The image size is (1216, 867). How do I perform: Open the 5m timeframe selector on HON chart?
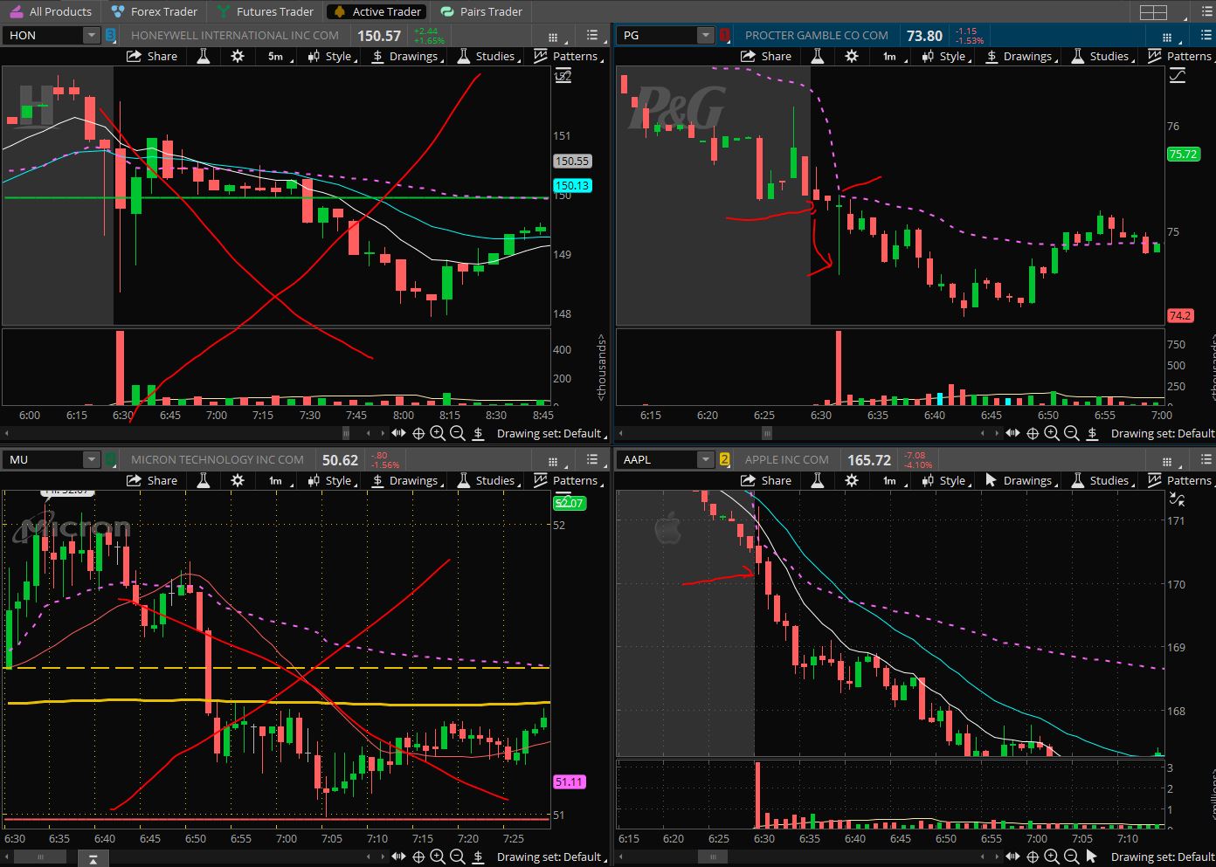(x=275, y=56)
